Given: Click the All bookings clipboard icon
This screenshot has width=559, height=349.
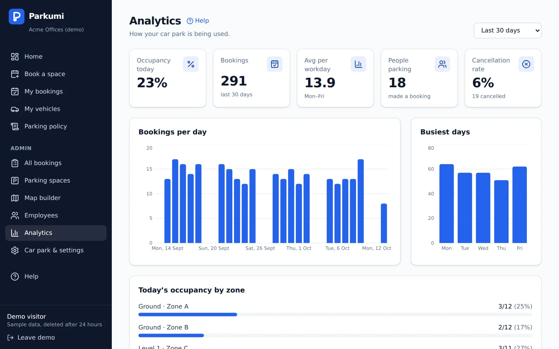Looking at the screenshot, I should [x=15, y=163].
